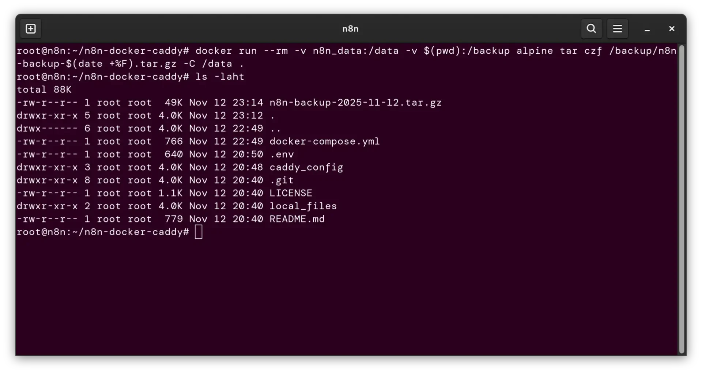Click the README.md entry

click(297, 219)
